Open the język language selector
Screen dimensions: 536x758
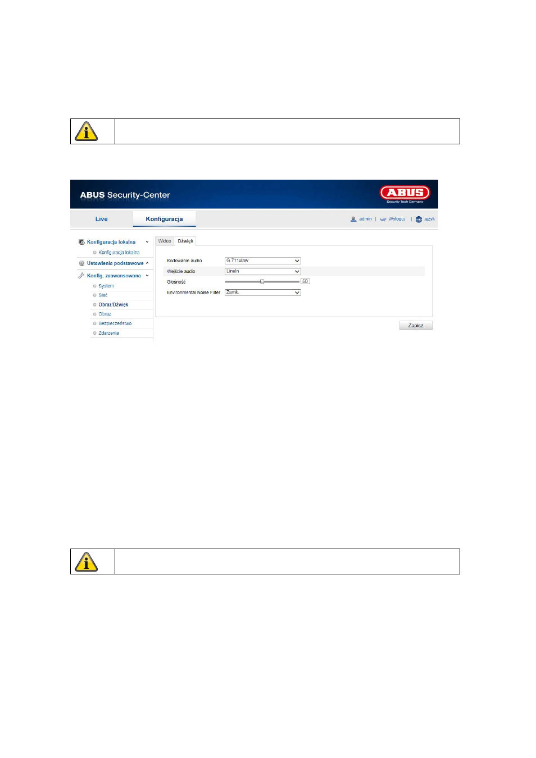click(x=429, y=219)
